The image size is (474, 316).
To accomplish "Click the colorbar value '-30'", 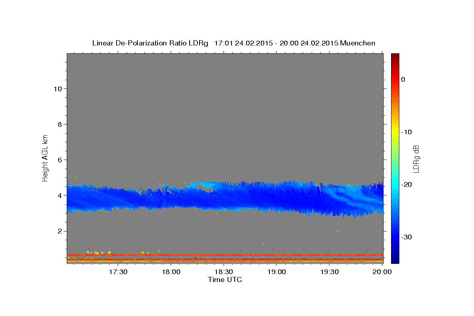I will tap(407, 237).
